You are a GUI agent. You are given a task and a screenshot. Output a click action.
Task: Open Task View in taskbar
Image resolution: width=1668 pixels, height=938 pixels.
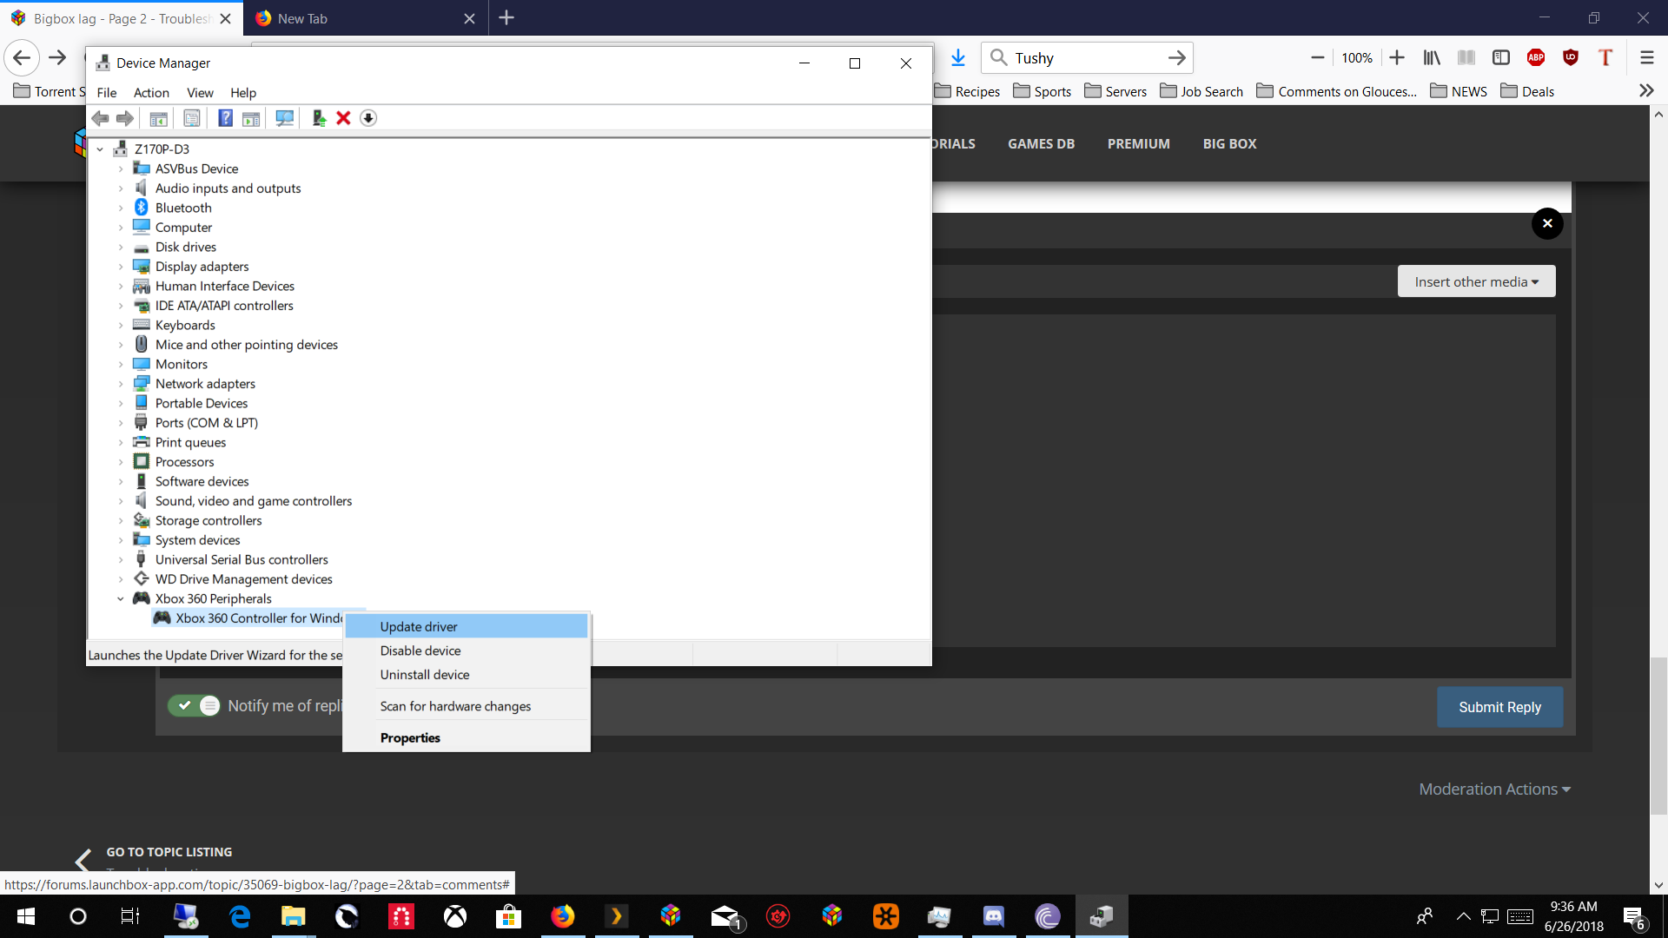pyautogui.click(x=130, y=916)
